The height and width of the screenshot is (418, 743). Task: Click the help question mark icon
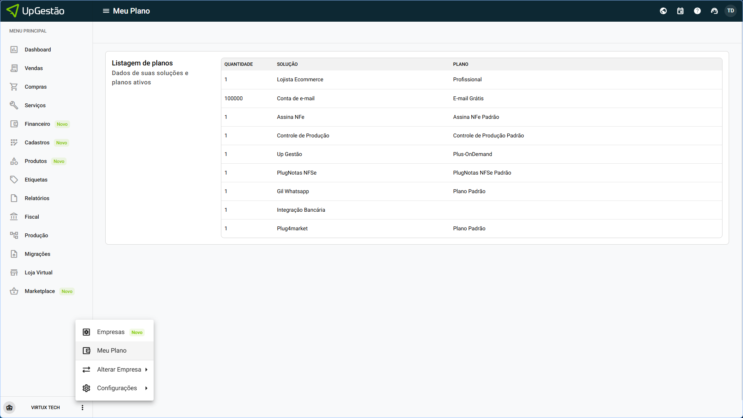[697, 11]
